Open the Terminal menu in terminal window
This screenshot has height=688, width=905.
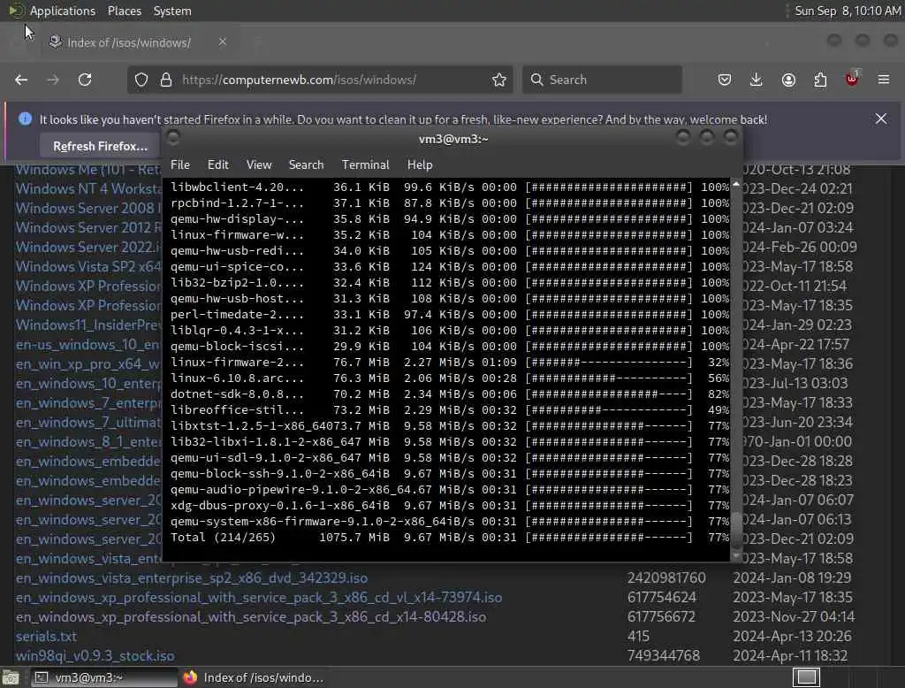coord(365,164)
